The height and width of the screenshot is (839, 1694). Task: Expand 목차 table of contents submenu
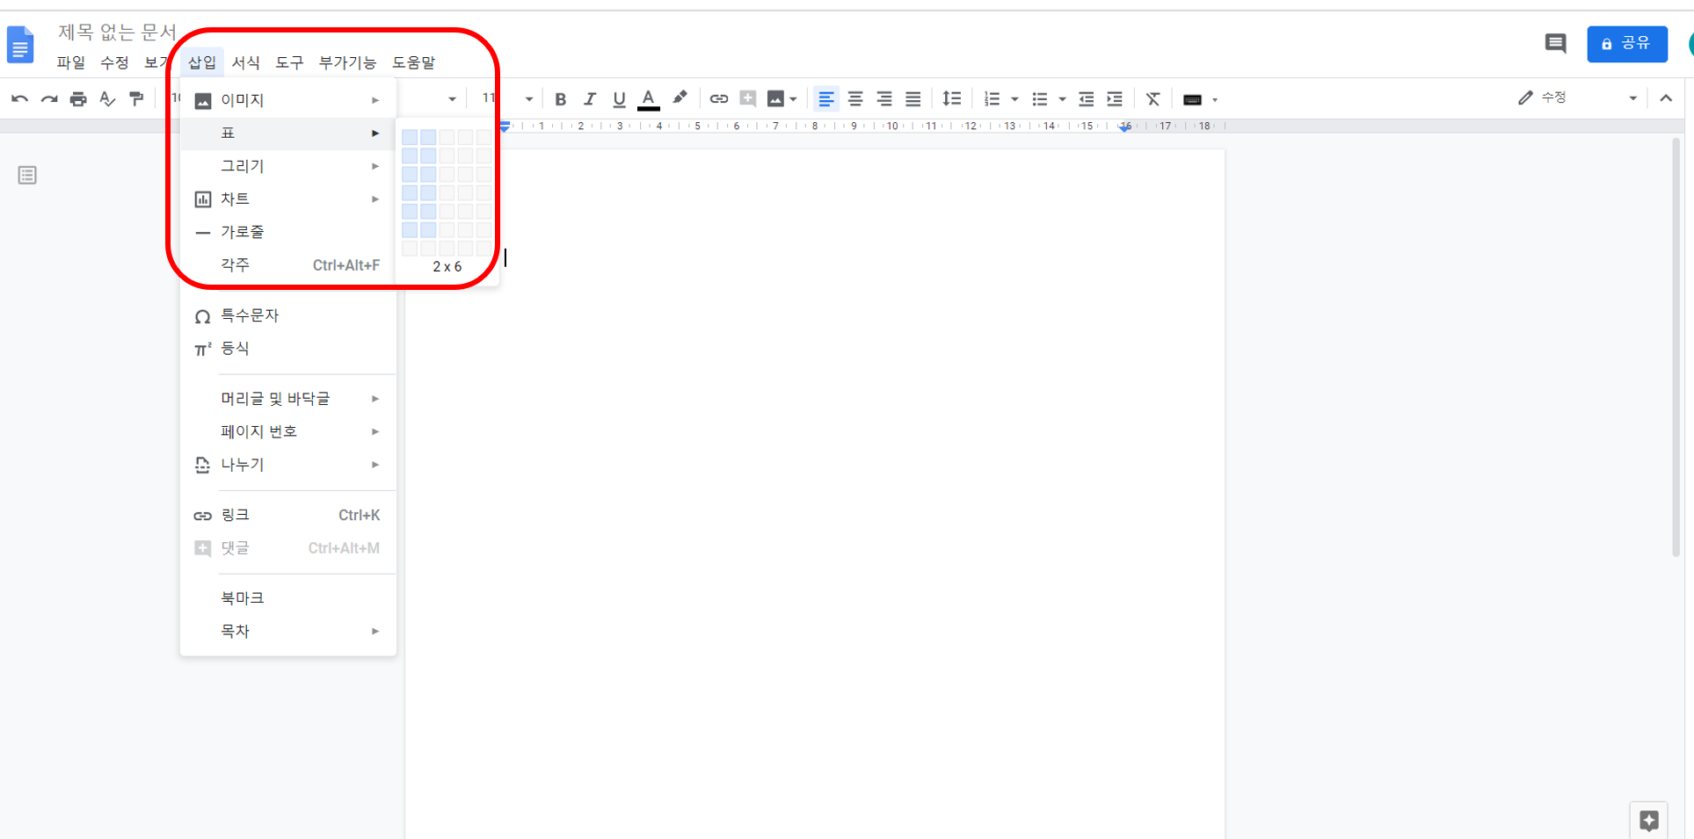click(288, 631)
